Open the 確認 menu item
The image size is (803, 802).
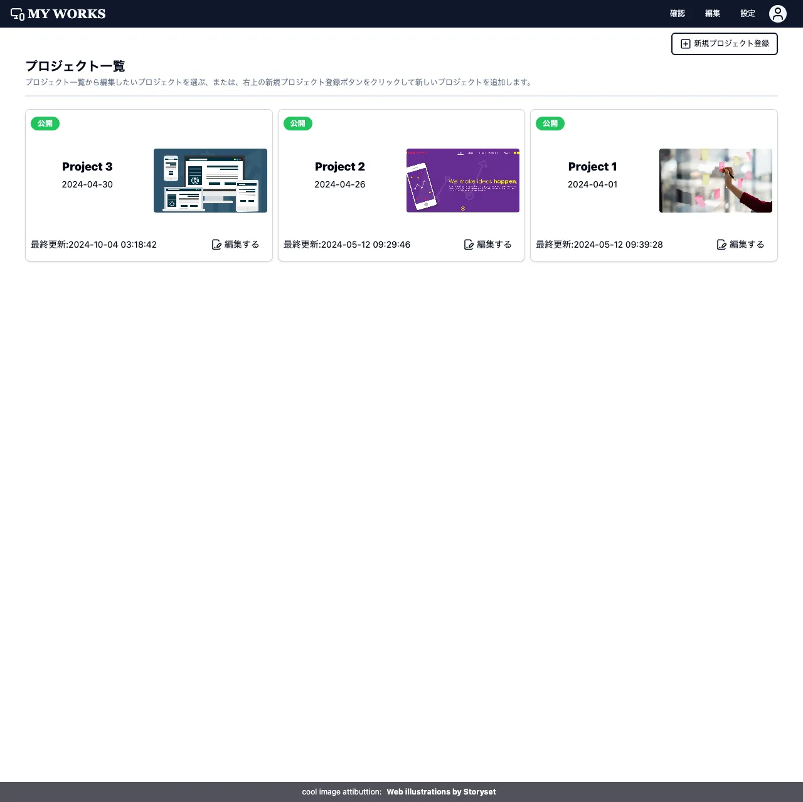tap(678, 14)
